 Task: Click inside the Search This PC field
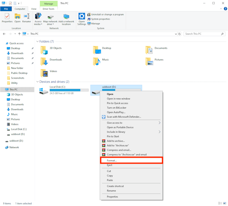coord(202,34)
